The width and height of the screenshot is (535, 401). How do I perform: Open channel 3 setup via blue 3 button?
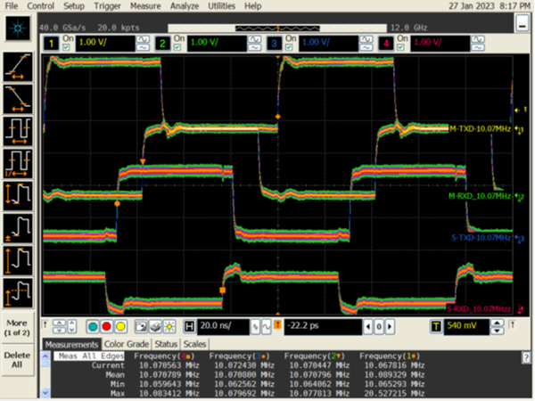pyautogui.click(x=274, y=44)
